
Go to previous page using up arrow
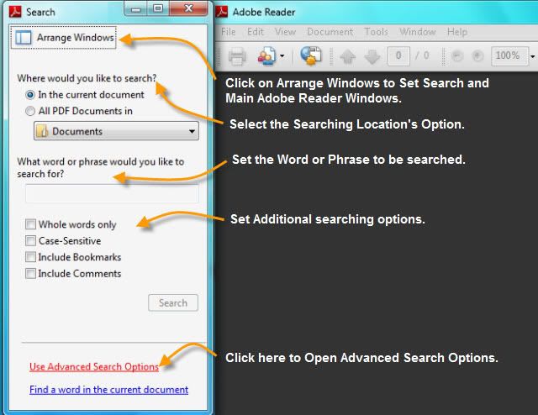(348, 57)
